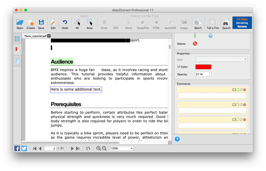
Task: Open the Batch conversion tool
Action: [x=198, y=24]
